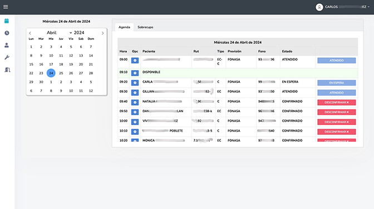
Task: Open the building icon in sidebar
Action: (x=7, y=69)
